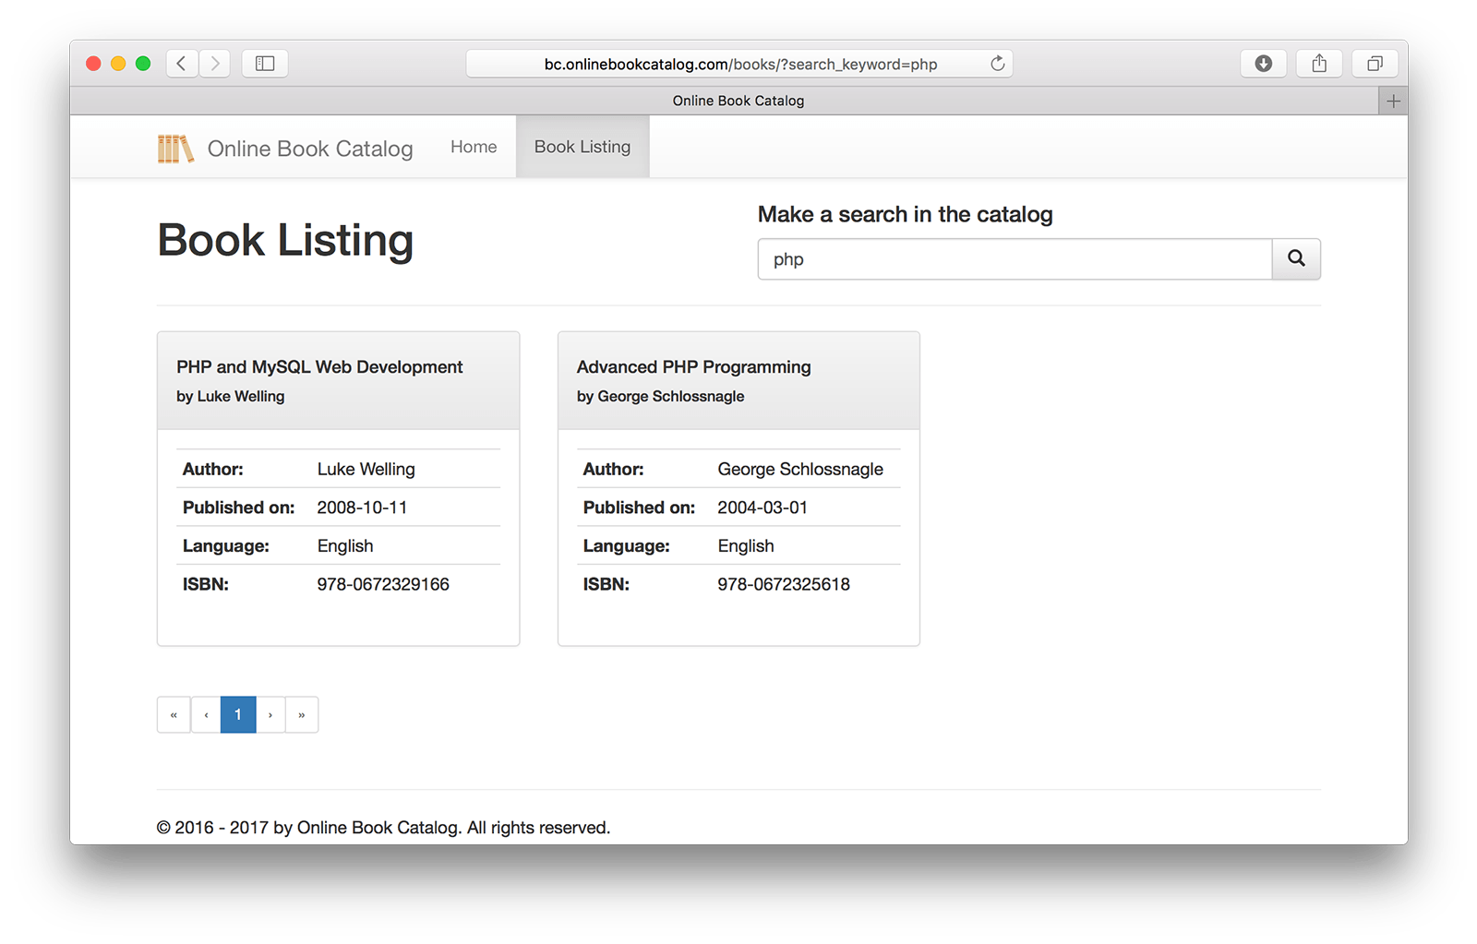Click ISBN 978-0672325618

click(x=784, y=584)
